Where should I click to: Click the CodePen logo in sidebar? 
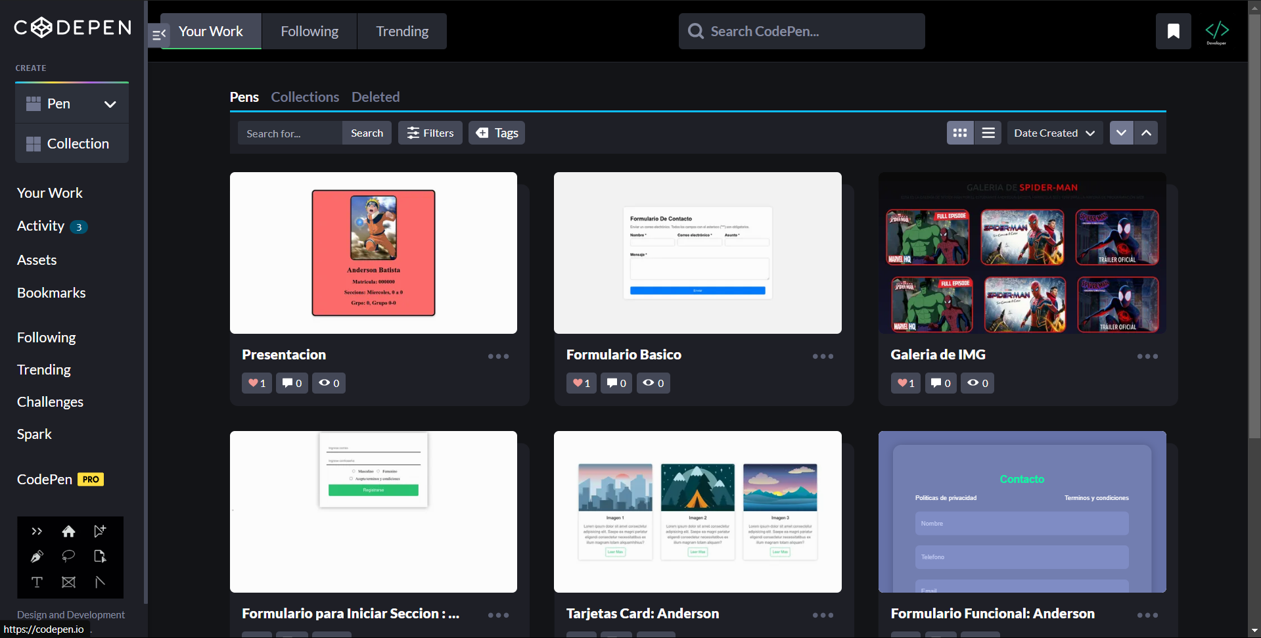point(72,28)
